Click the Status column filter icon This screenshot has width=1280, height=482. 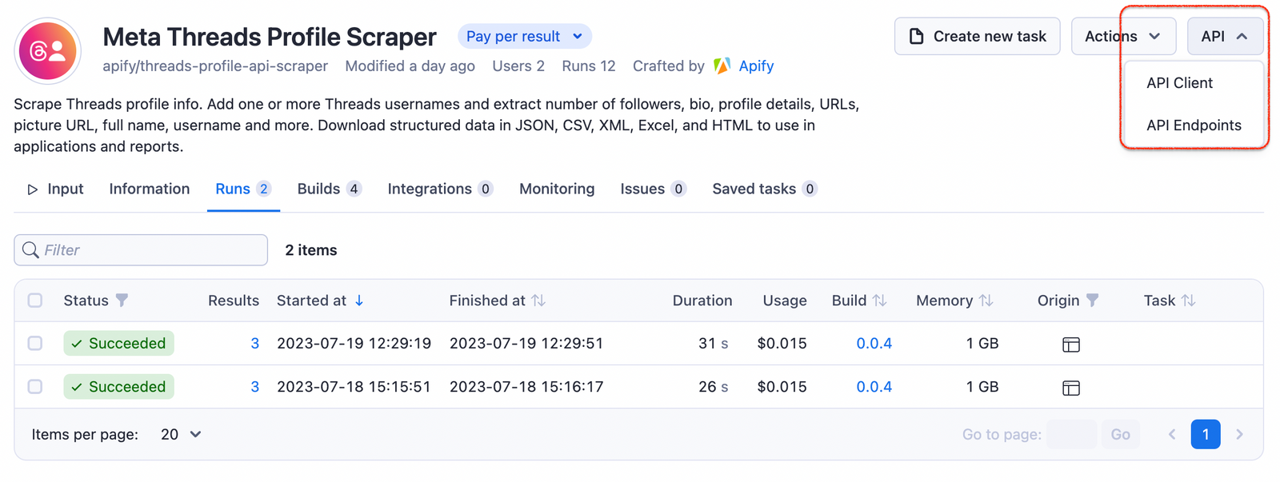(122, 301)
